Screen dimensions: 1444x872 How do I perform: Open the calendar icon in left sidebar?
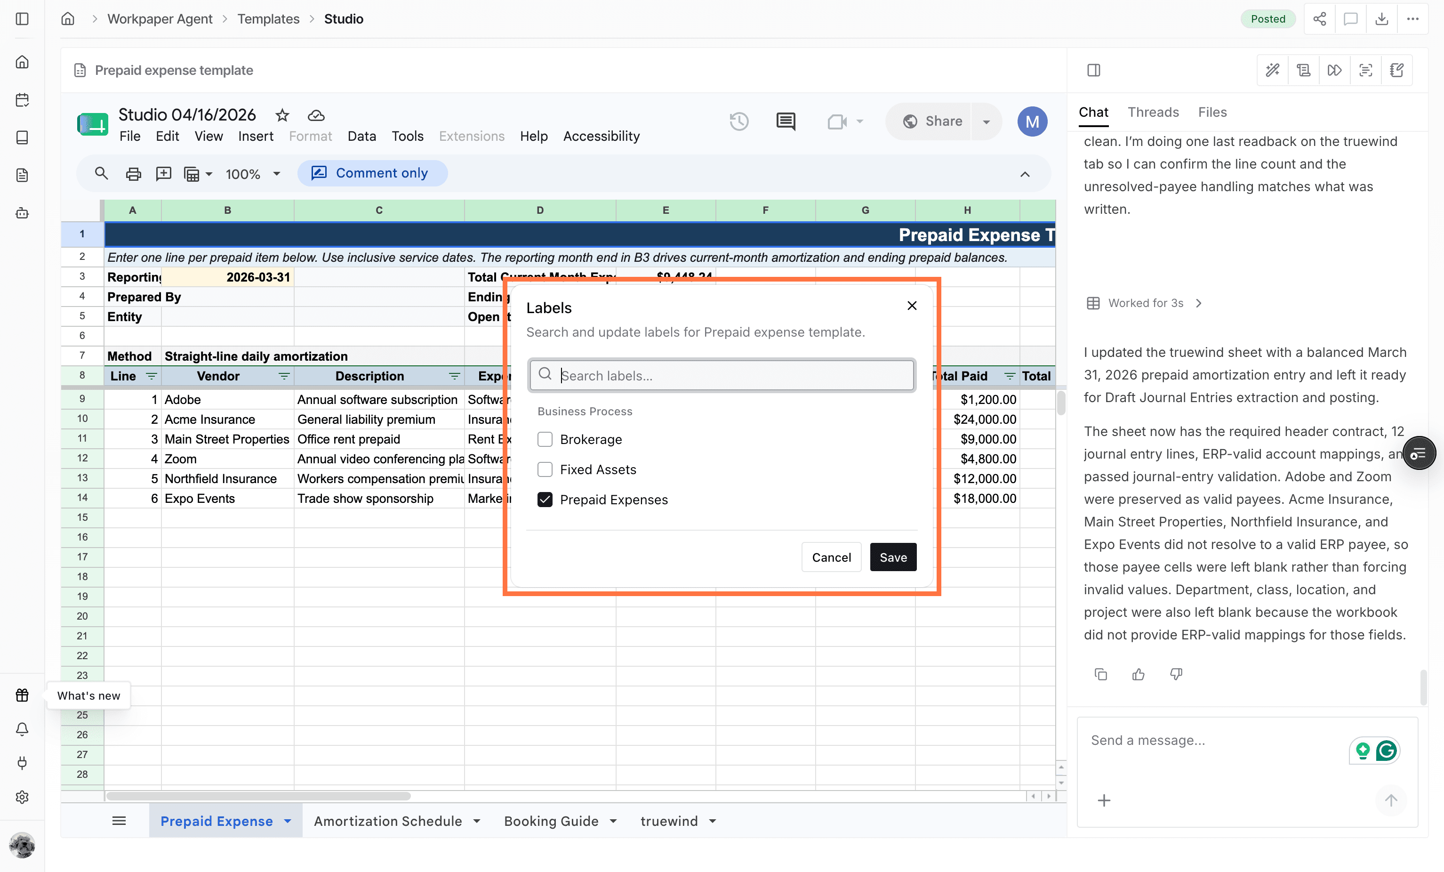pos(22,100)
